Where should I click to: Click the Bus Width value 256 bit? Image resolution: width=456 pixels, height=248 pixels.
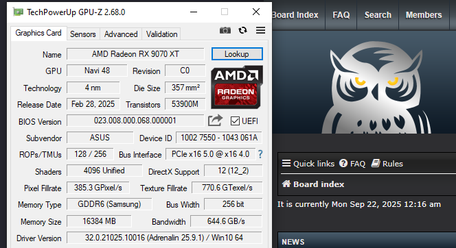point(233,204)
